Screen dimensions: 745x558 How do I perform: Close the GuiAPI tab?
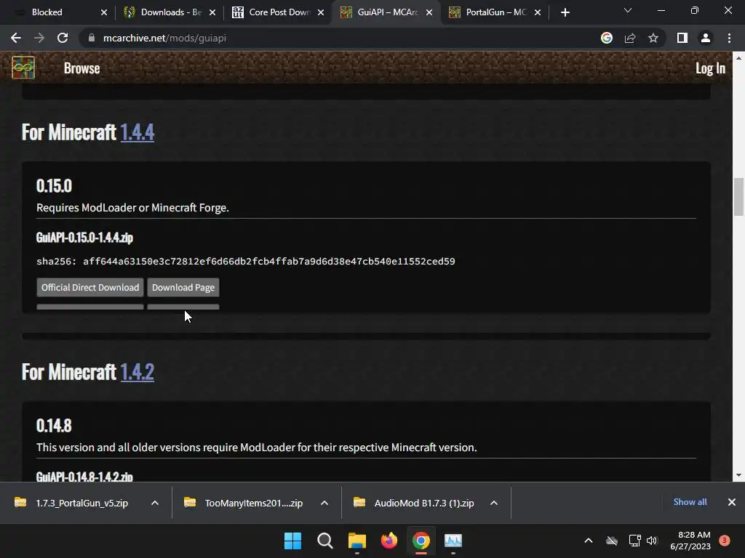pos(429,12)
